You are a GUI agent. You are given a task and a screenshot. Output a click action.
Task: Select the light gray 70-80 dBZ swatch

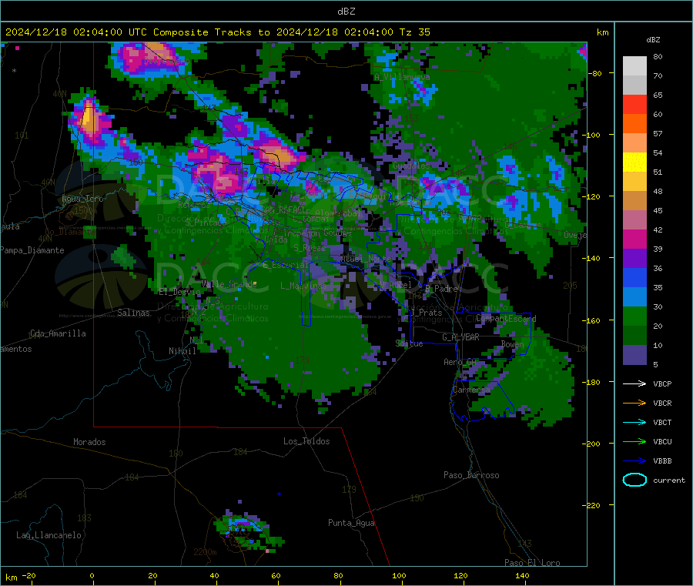pyautogui.click(x=634, y=66)
